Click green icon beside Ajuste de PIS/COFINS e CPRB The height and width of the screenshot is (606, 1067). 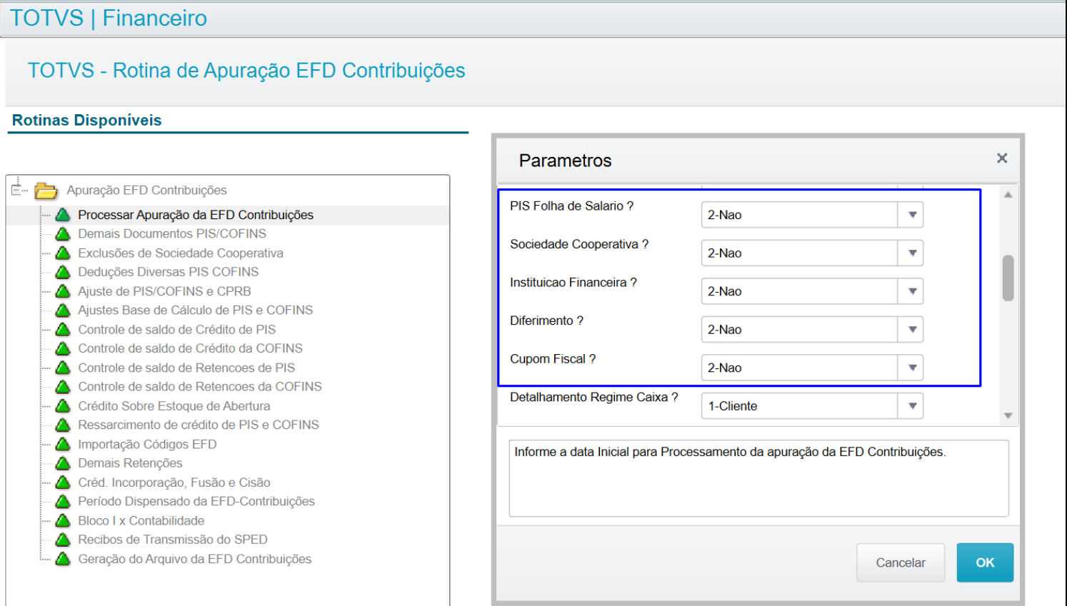tap(63, 291)
